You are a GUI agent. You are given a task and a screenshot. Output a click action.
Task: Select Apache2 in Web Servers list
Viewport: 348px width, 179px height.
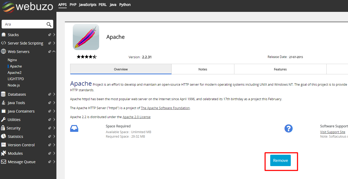[14, 72]
